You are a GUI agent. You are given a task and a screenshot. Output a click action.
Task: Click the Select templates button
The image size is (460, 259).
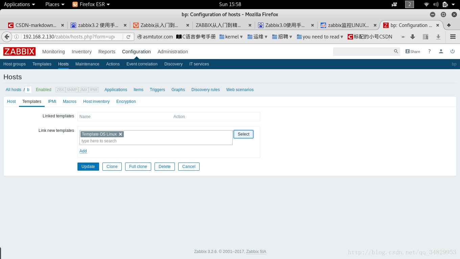tap(244, 134)
